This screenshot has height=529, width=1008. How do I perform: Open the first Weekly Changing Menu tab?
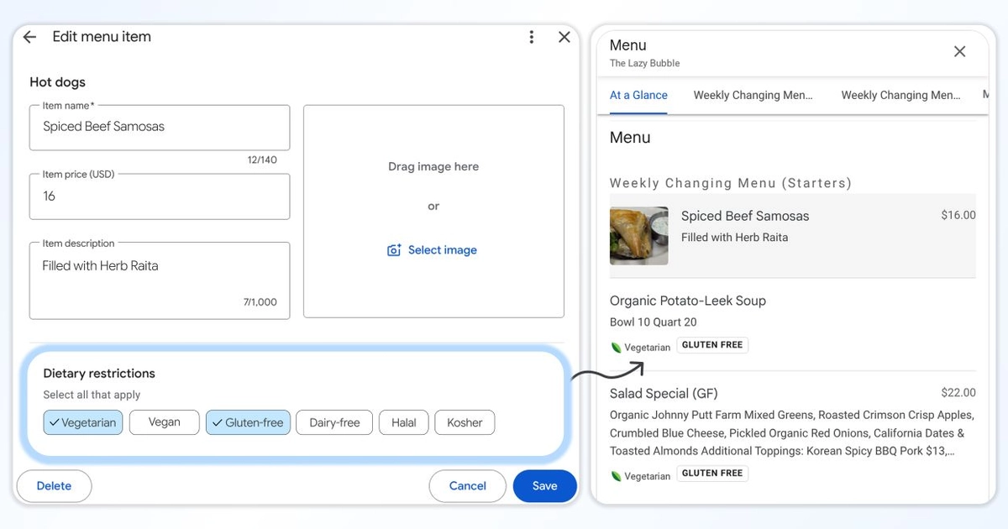tap(753, 95)
